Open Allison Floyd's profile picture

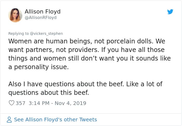pyautogui.click(x=15, y=15)
